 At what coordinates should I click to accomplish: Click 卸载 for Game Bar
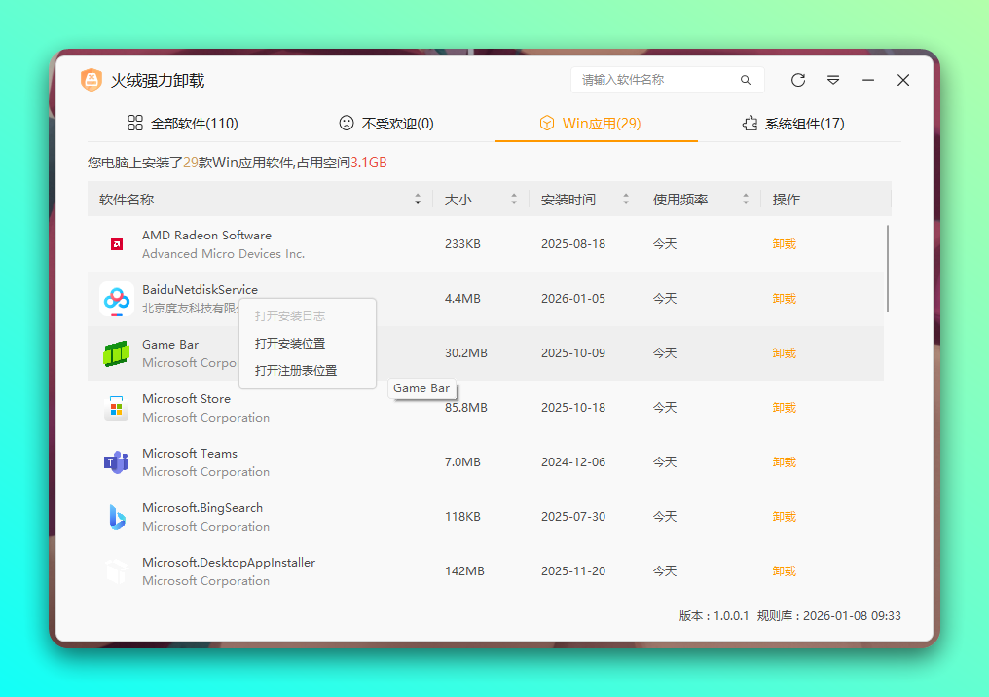[784, 352]
